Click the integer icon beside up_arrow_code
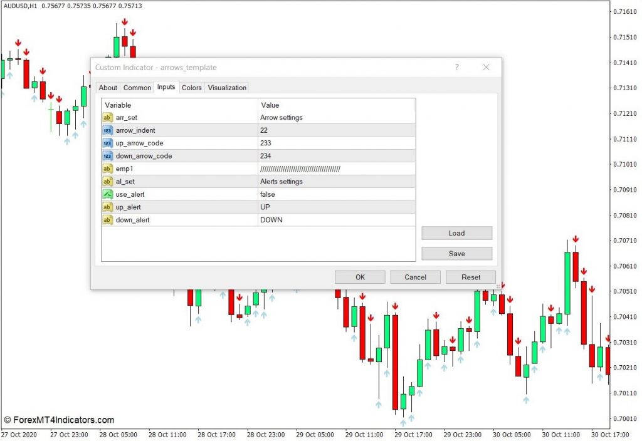This screenshot has height=441, width=642. [x=107, y=143]
